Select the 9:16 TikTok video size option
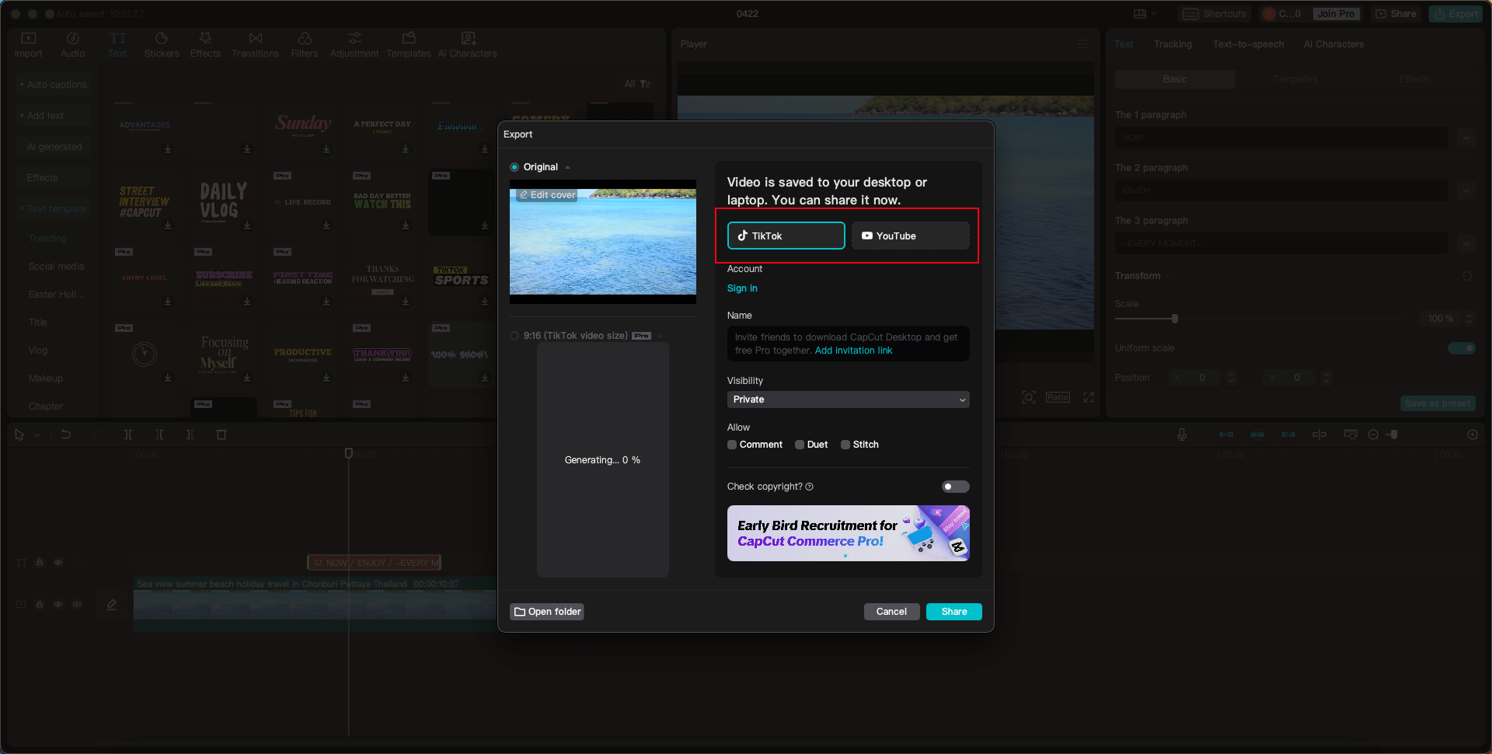This screenshot has width=1492, height=754. [514, 336]
